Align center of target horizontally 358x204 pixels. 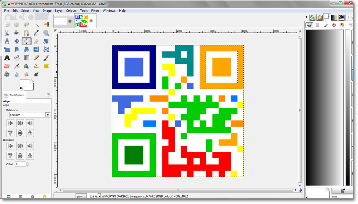tap(20, 123)
